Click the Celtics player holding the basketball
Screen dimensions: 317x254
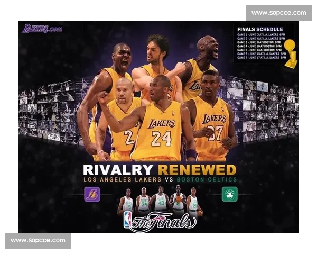coord(178,198)
